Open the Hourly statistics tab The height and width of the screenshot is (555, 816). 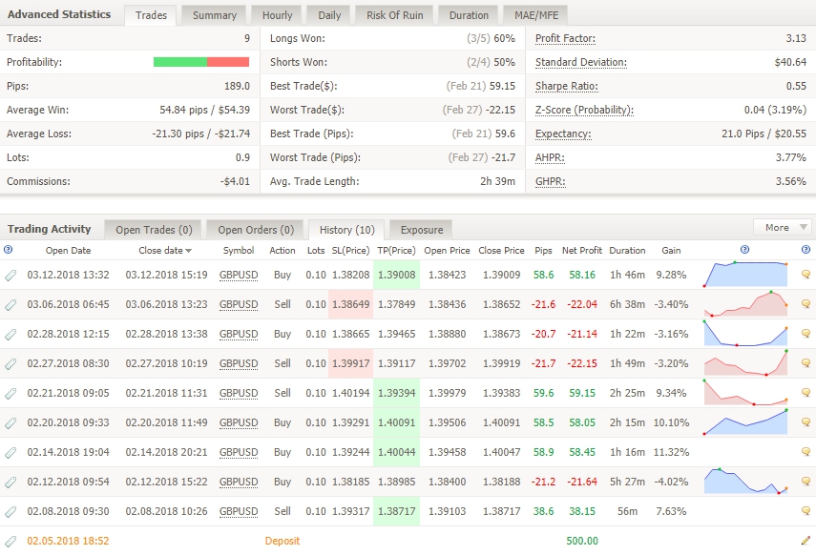[x=278, y=15]
